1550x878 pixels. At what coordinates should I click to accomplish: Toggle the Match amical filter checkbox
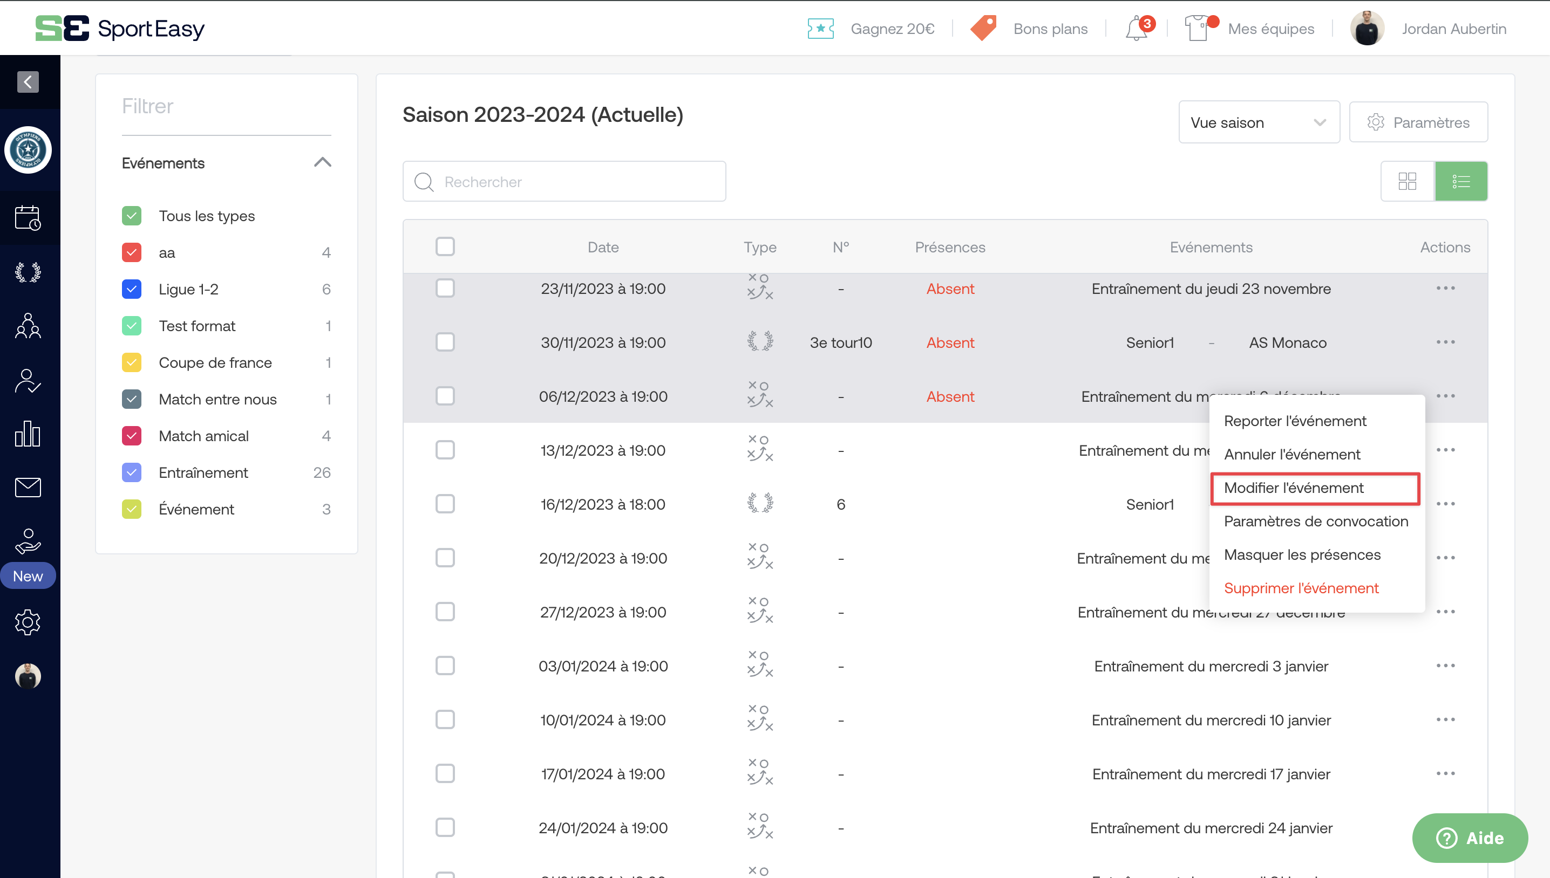132,436
